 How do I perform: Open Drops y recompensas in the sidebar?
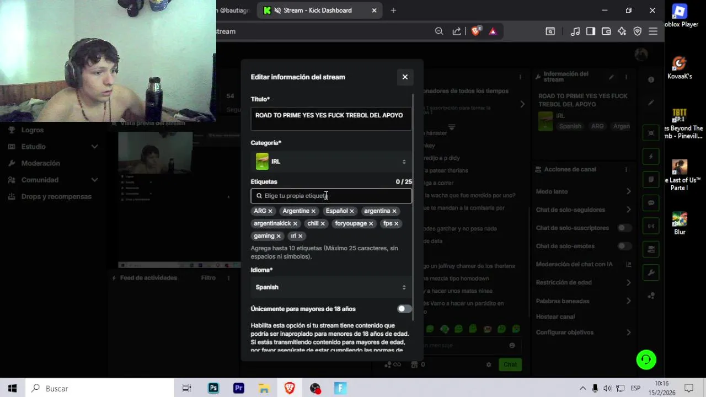pos(56,197)
